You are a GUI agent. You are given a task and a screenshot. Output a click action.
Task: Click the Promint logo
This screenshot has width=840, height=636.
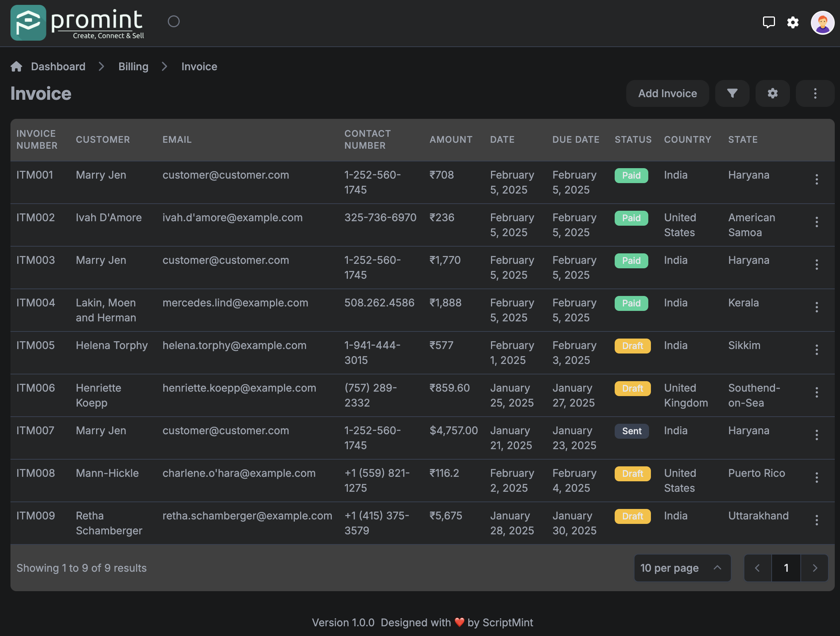pyautogui.click(x=77, y=23)
